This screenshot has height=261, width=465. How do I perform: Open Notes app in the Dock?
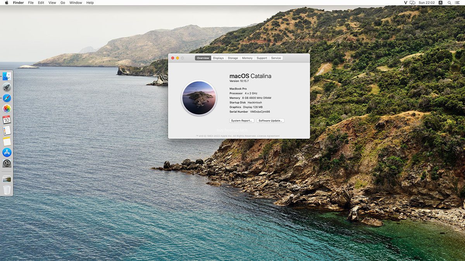click(x=7, y=141)
